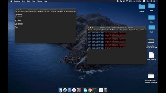
Task: Open Spotlight search magnifier
Action: pyautogui.click(x=148, y=1)
